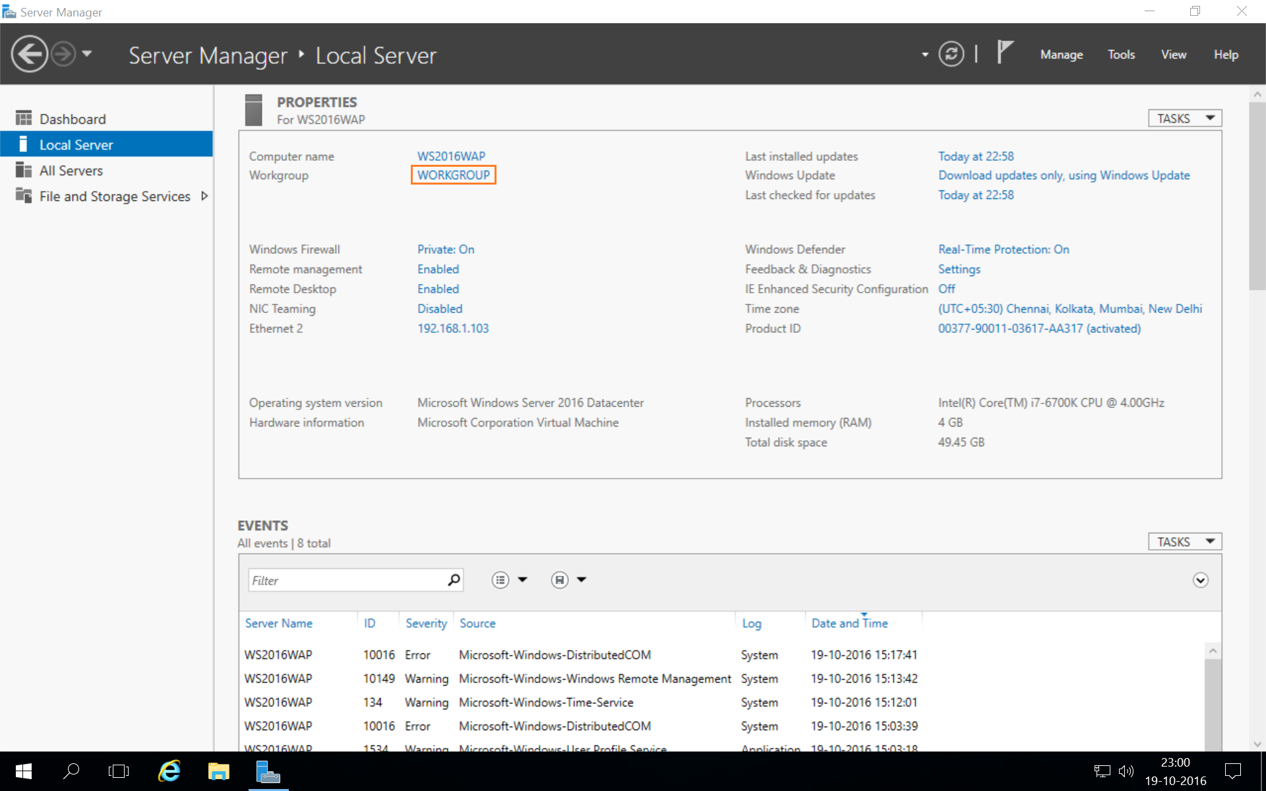
Task: Open dropdown arrow next to list criteria icon
Action: 523,579
